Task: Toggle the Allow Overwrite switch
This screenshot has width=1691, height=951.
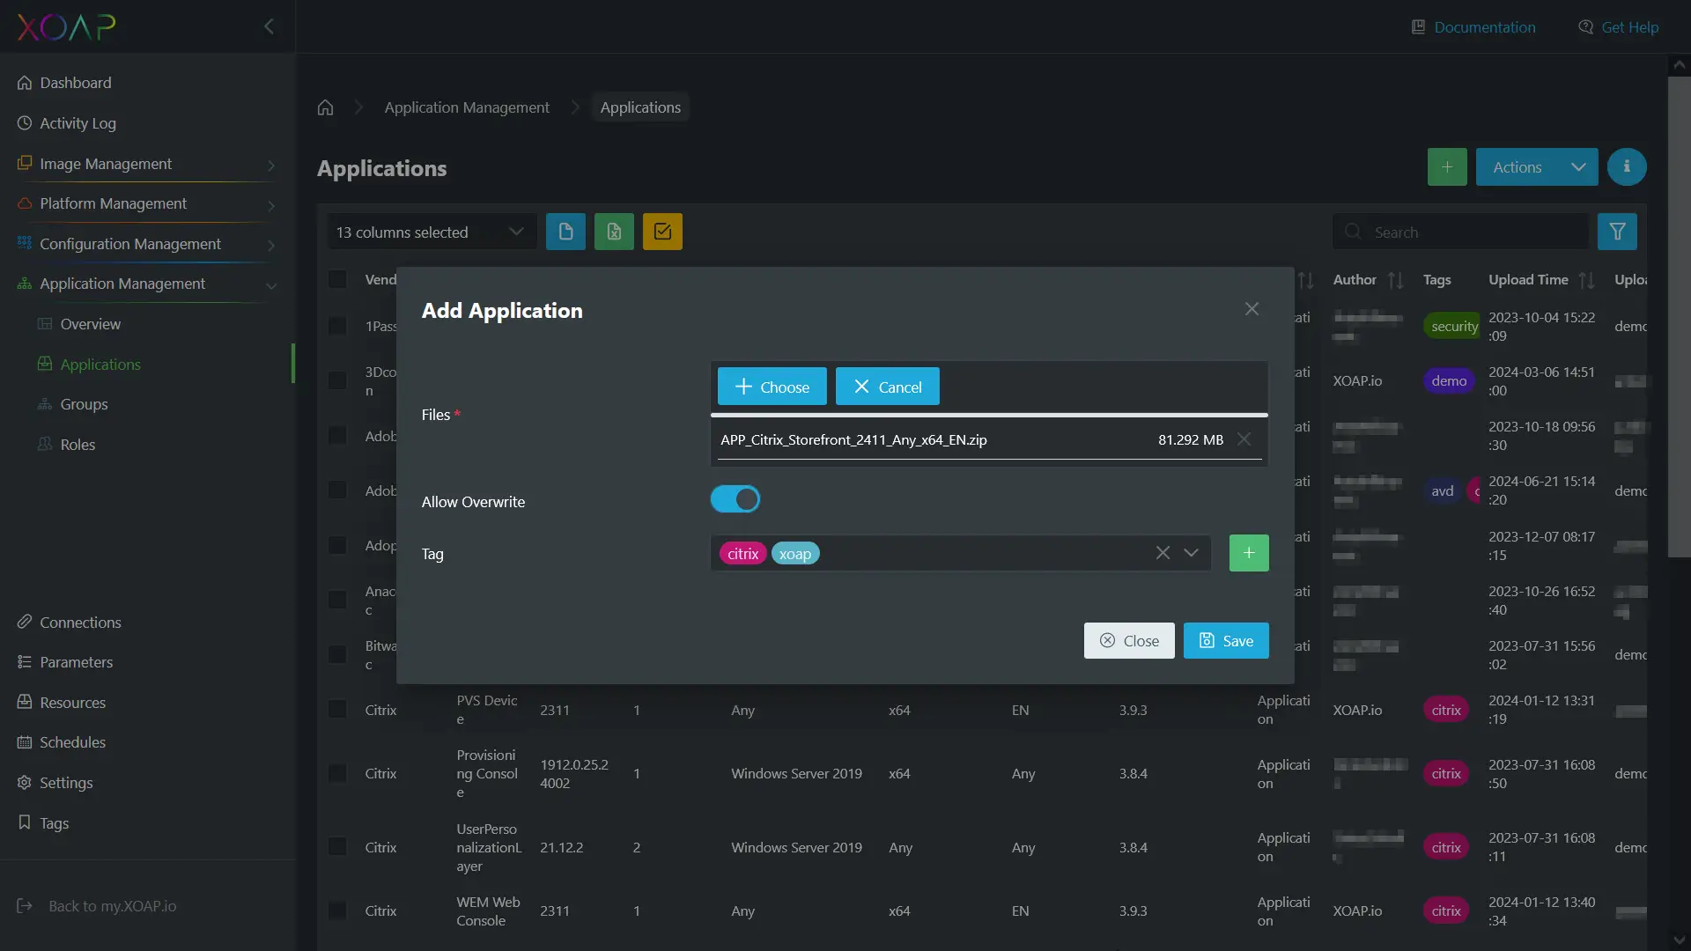Action: tap(735, 499)
